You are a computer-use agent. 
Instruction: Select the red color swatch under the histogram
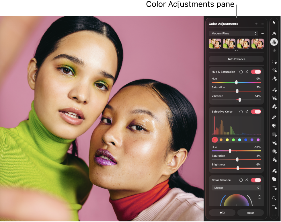214,140
